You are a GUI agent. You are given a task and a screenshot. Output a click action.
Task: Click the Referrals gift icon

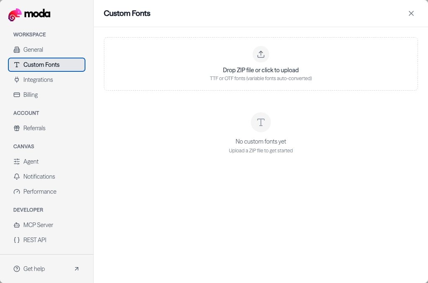17,128
